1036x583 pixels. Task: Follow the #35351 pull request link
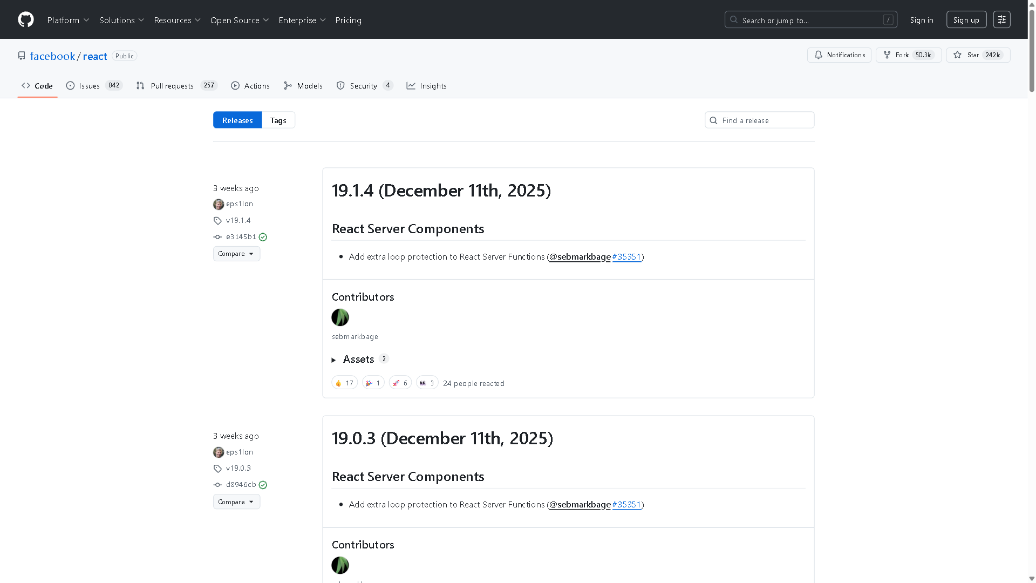point(627,256)
